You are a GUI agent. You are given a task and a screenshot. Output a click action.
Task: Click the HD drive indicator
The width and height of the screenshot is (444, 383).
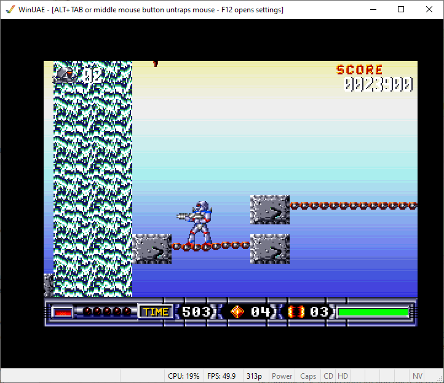pos(343,376)
